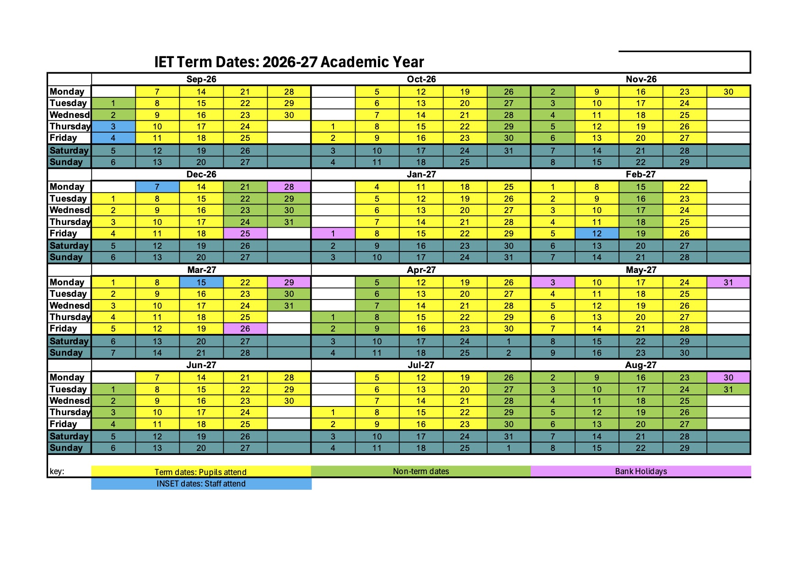802x567 pixels.
Task: Click Saturday 31 in Oct-26
Action: 509,150
